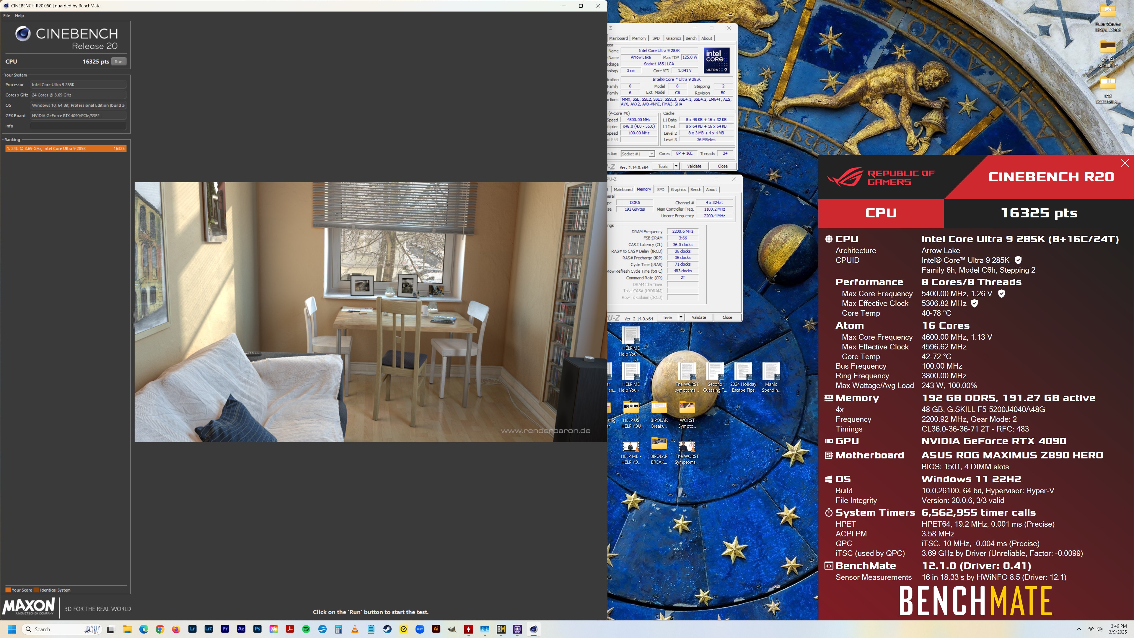The width and height of the screenshot is (1134, 638).
Task: Switch to Mainboard tab in CPU-Z processor window
Action: (x=618, y=38)
